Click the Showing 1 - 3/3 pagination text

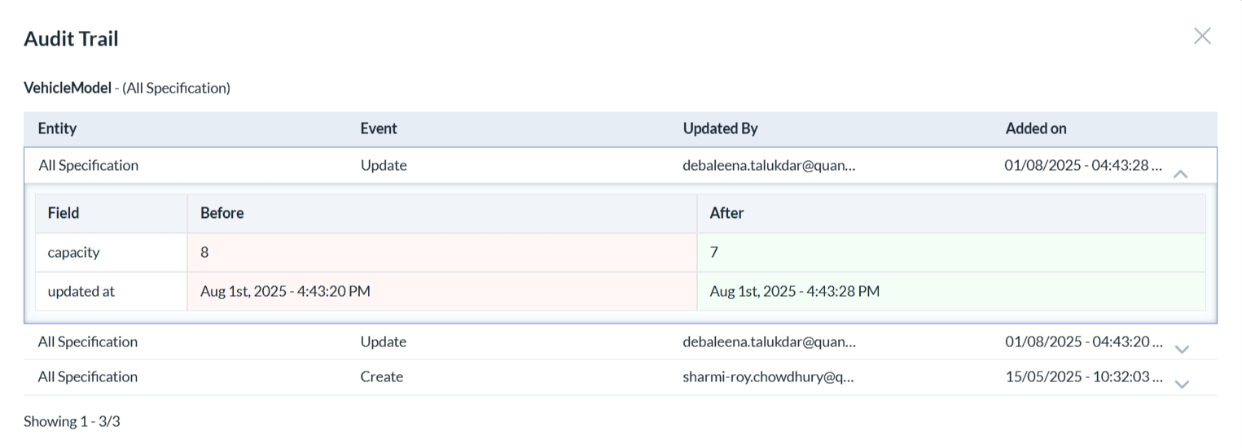coord(72,421)
